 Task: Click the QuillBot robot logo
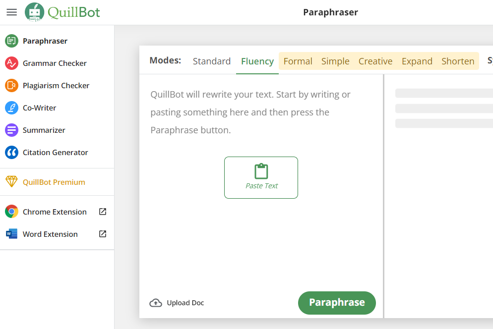coord(34,12)
